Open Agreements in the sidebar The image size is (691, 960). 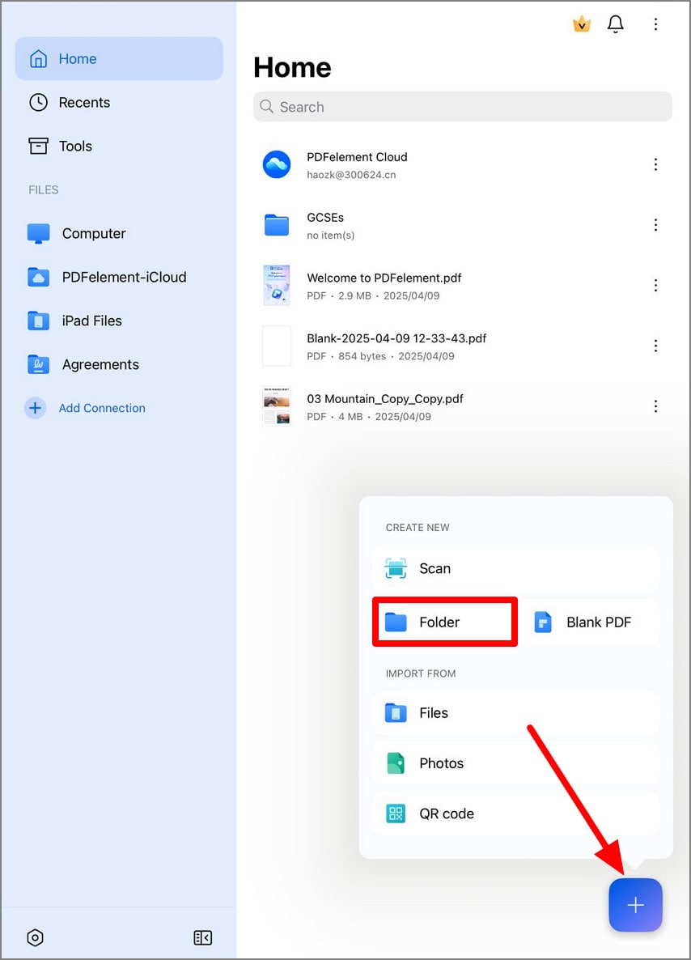click(119, 364)
